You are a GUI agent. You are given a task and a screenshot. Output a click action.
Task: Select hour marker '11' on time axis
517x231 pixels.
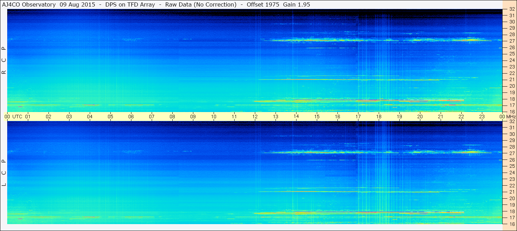click(234, 117)
